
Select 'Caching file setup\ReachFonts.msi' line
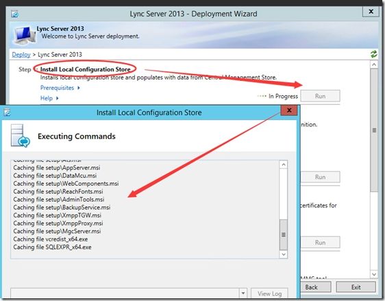(58, 191)
